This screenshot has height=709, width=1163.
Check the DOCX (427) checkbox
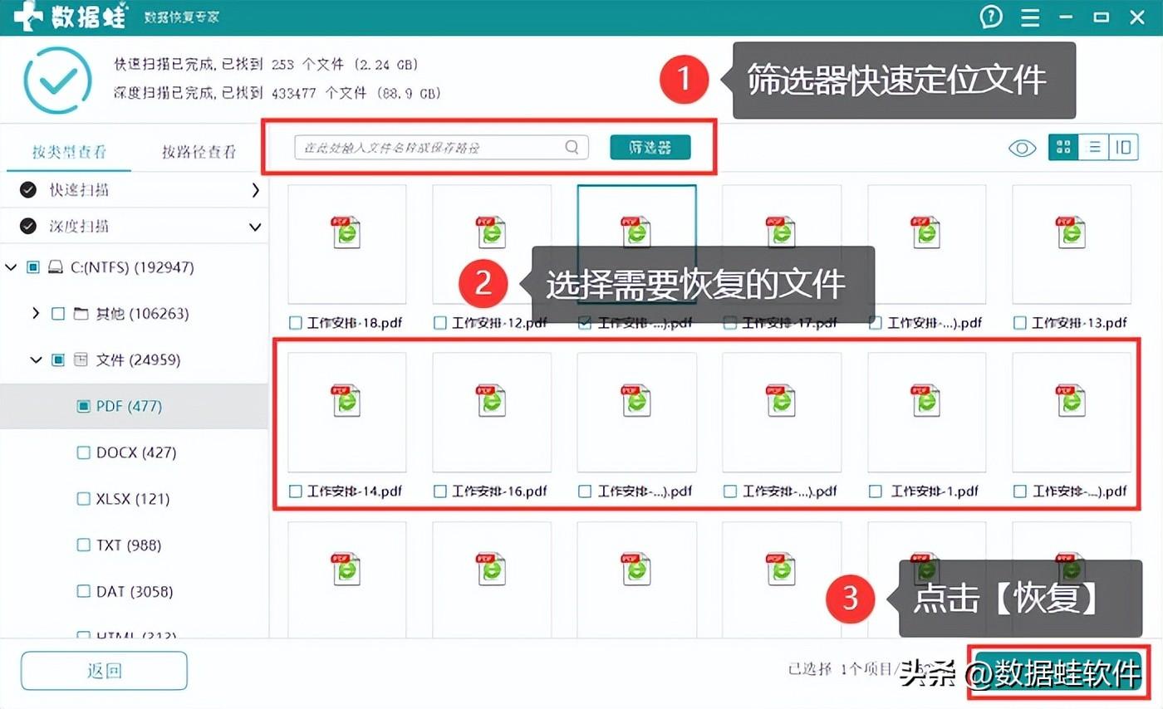[83, 452]
